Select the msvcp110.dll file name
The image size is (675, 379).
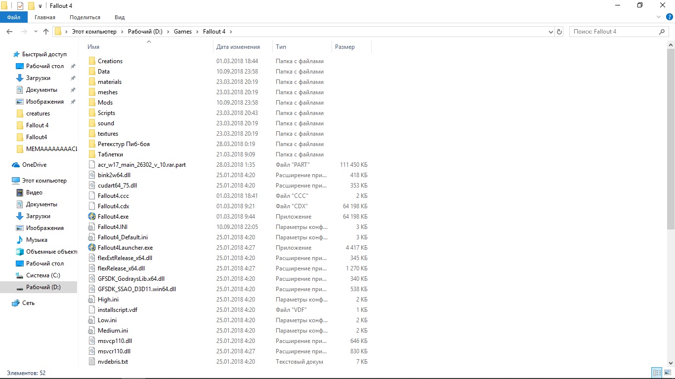point(115,341)
